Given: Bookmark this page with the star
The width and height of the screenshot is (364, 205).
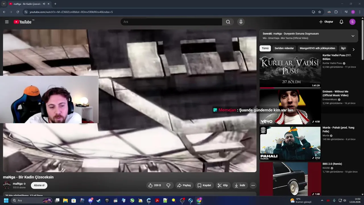Looking at the screenshot, I should [320, 12].
